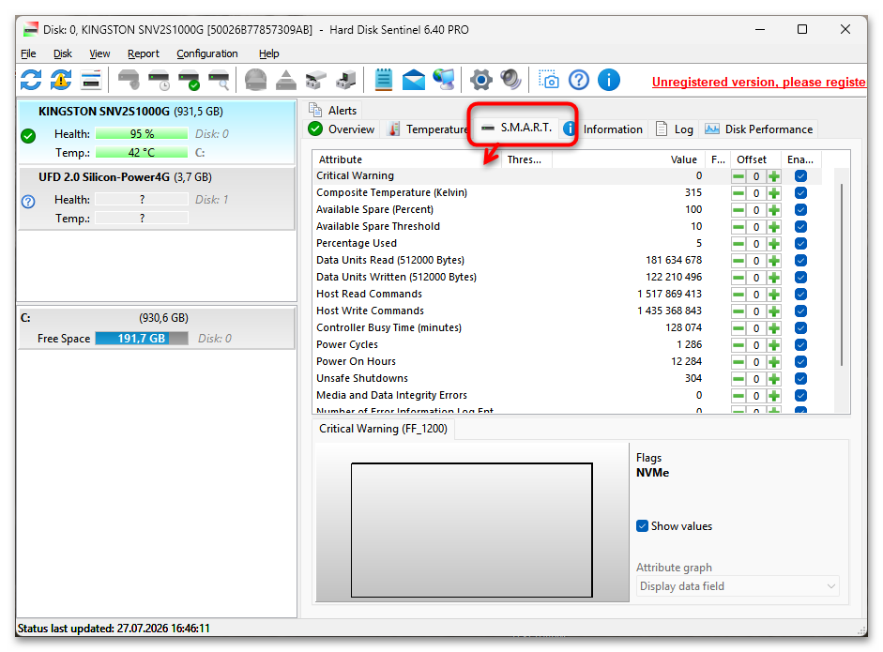This screenshot has width=883, height=652.
Task: Click the Unregistered version register link
Action: pos(758,83)
